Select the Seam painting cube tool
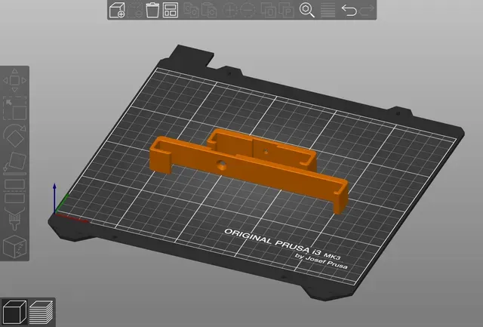 tap(14, 246)
